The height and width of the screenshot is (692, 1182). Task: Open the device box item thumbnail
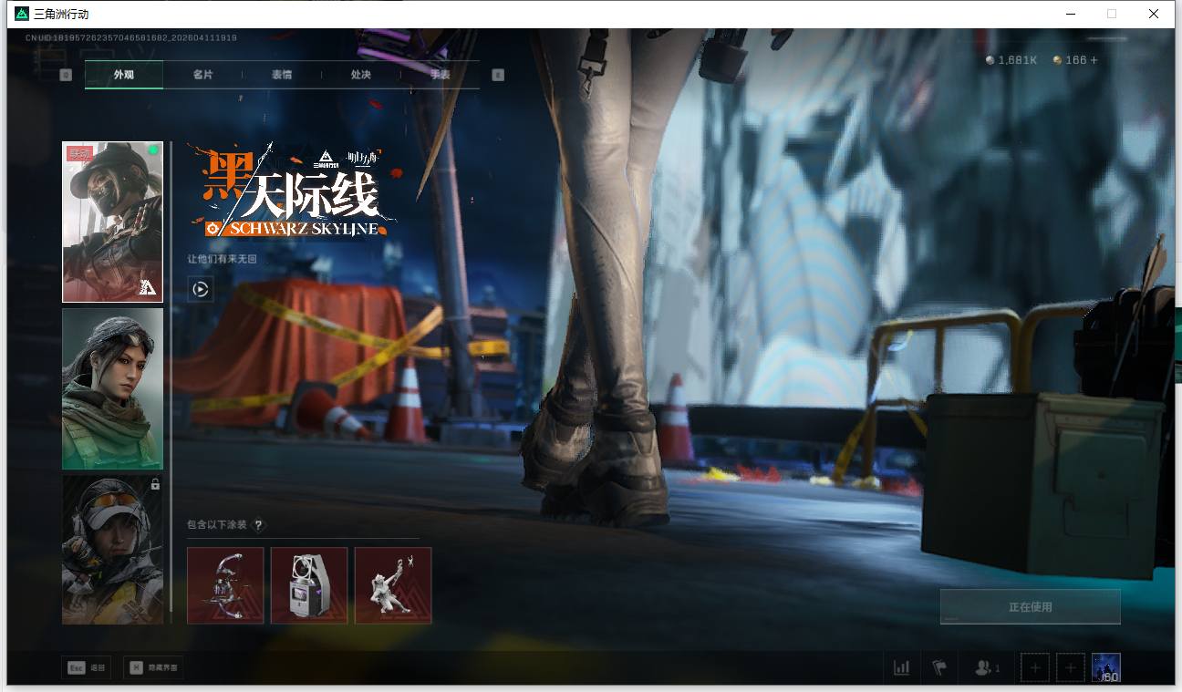click(309, 585)
